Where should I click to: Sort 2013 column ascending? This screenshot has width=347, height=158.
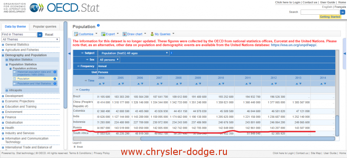(297, 84)
